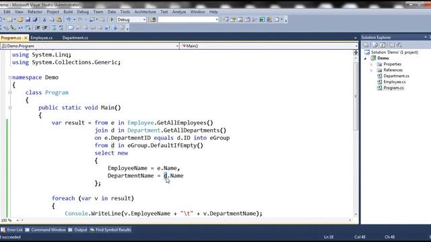Click the Navigate Backward icon
Viewport: 431px width, 242px height.
coord(92,19)
